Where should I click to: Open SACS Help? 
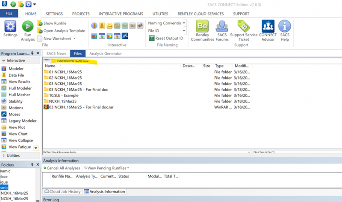point(285,31)
